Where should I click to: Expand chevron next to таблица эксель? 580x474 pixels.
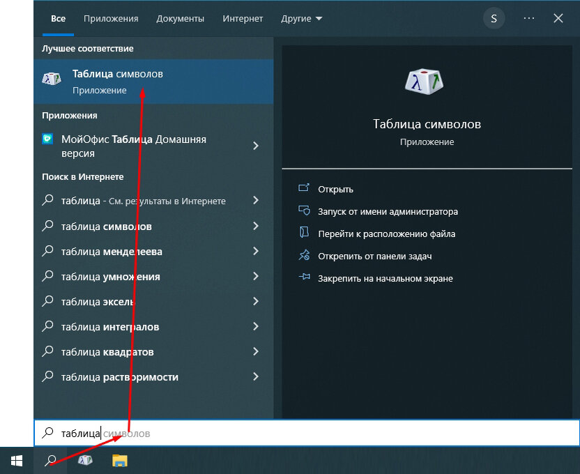coord(256,301)
